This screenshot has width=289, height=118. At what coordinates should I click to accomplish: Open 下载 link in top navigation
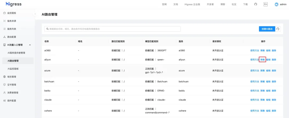click(x=245, y=5)
